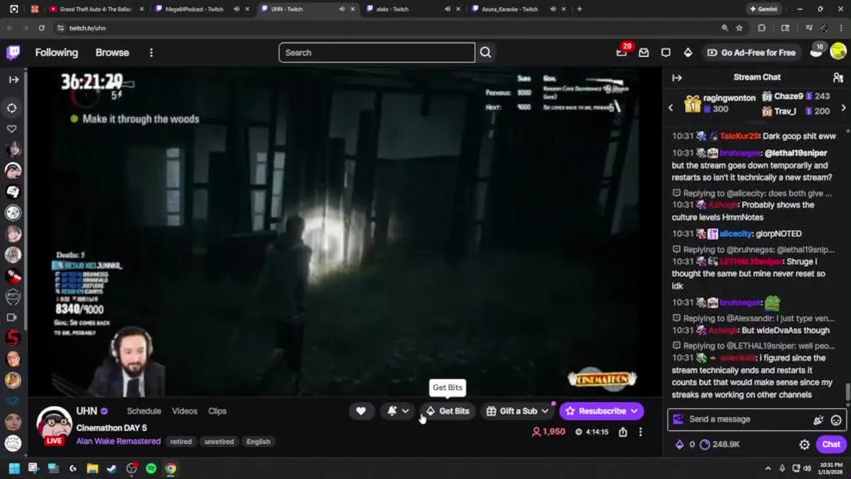
Task: Open the Resubscribe dropdown button
Action: pos(601,411)
